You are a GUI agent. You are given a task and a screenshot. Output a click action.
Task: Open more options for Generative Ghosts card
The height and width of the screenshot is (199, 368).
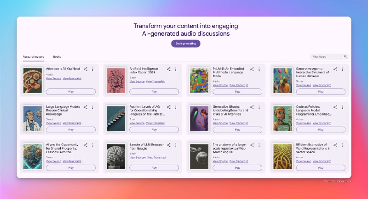[x=259, y=107]
